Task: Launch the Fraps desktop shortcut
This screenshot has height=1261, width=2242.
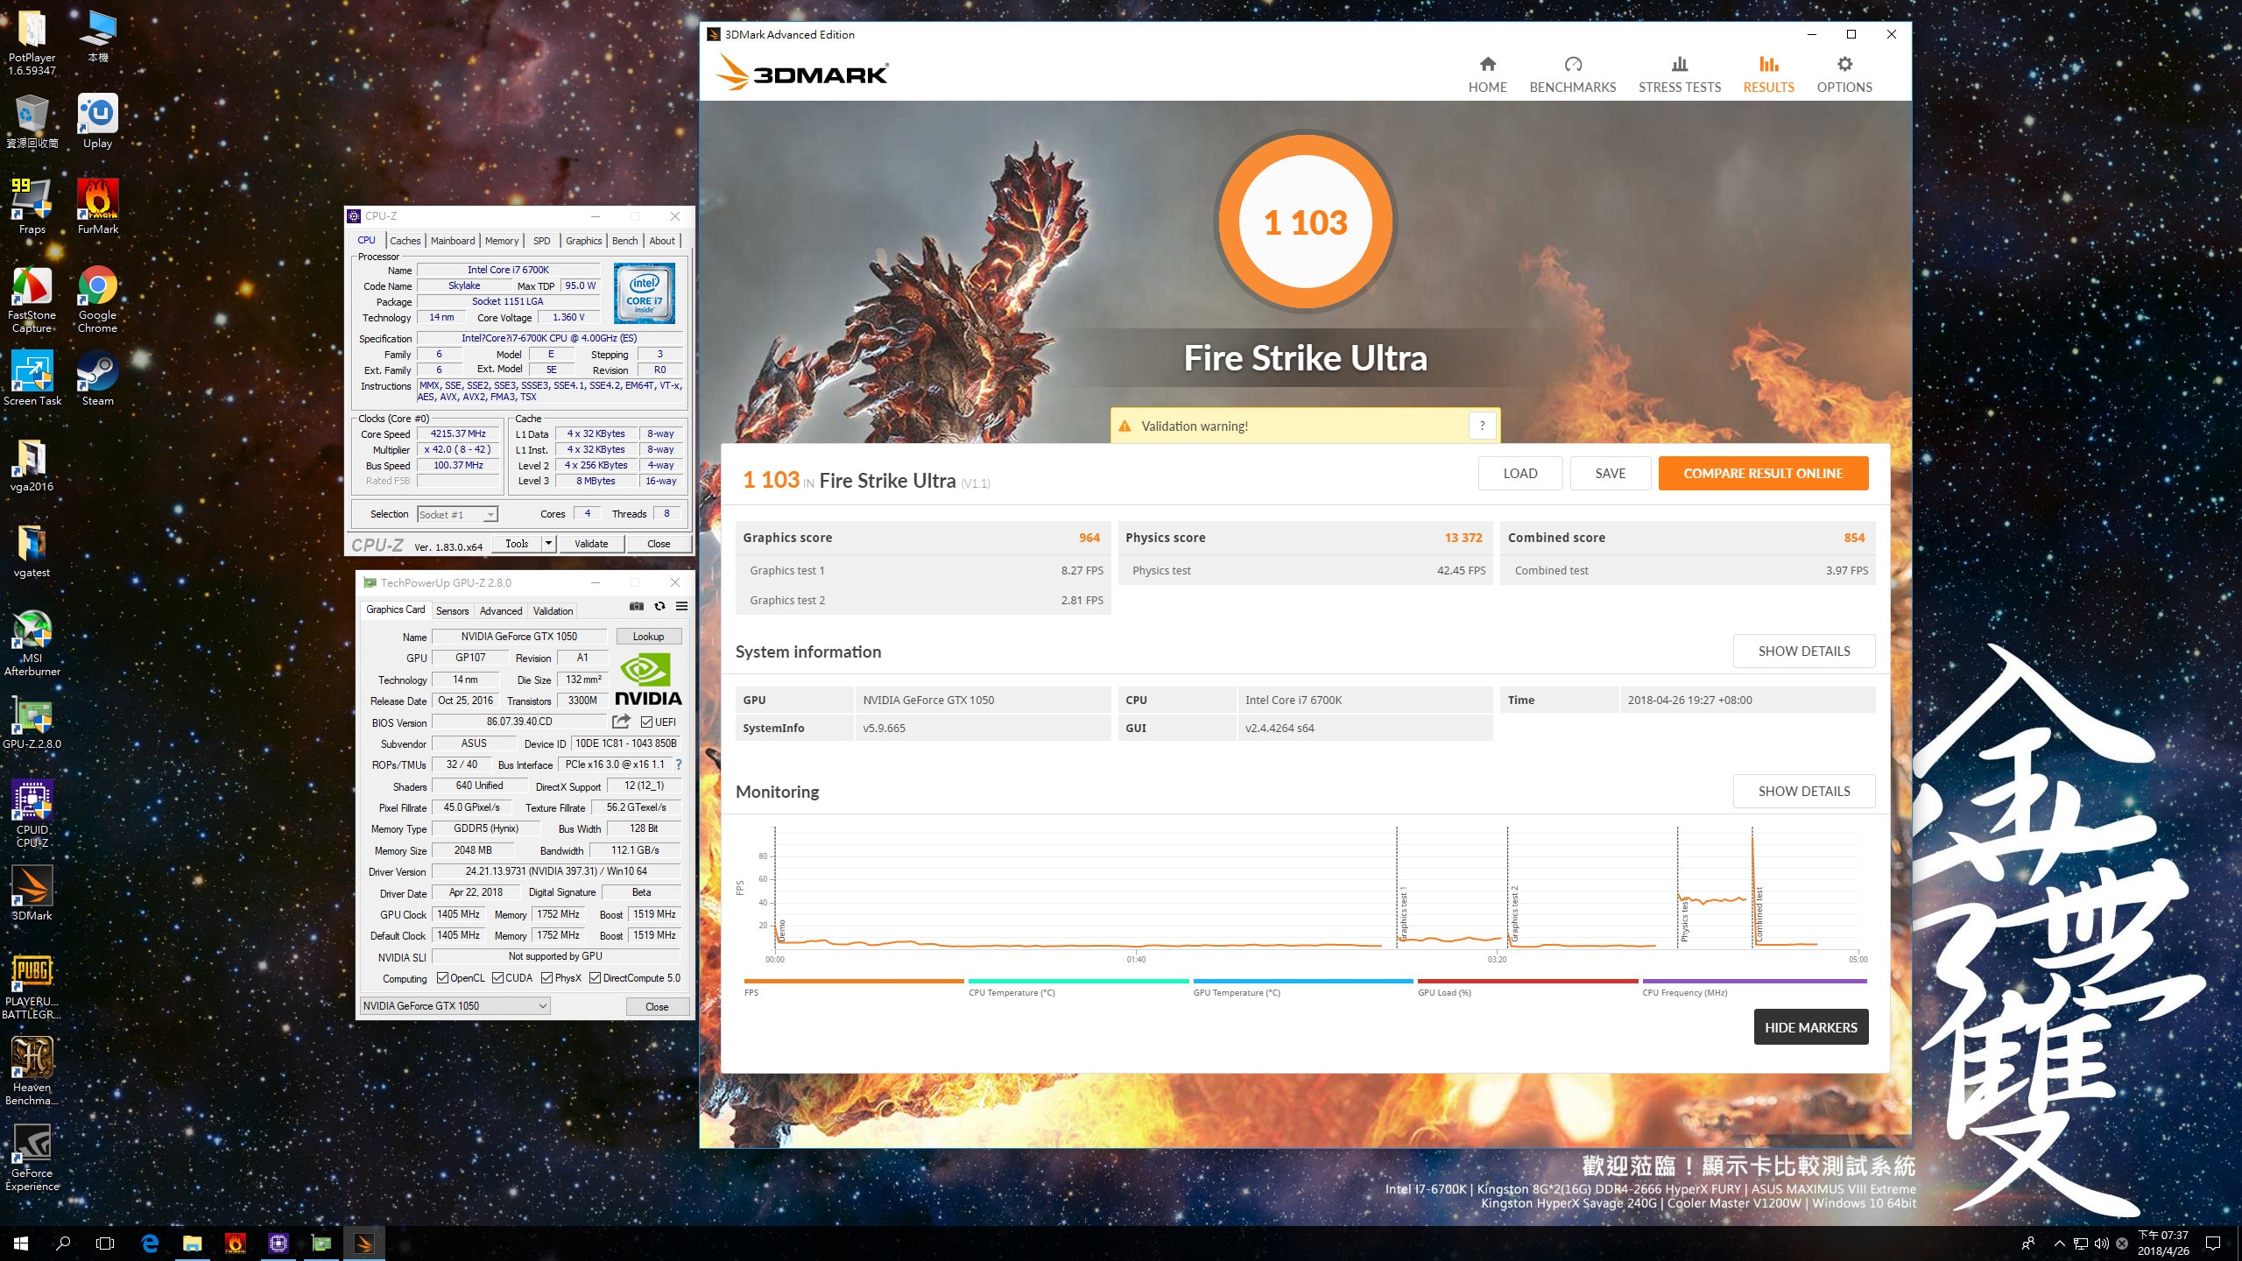Action: pyautogui.click(x=32, y=207)
